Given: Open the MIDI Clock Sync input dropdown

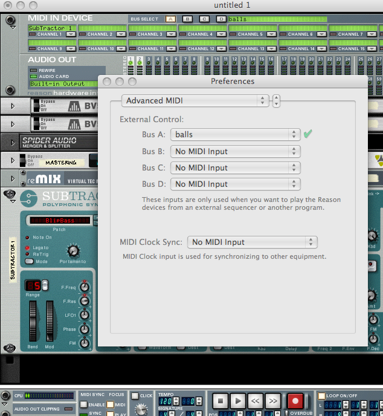Looking at the screenshot, I should click(x=253, y=242).
